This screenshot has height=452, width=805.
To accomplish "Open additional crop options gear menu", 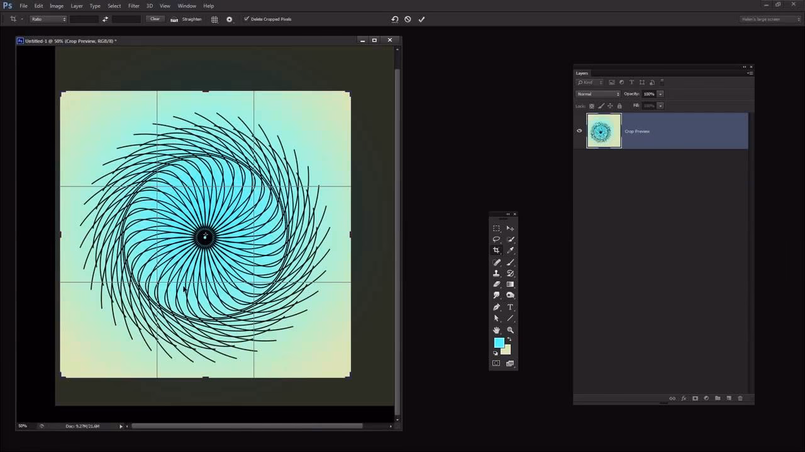I will (x=229, y=19).
